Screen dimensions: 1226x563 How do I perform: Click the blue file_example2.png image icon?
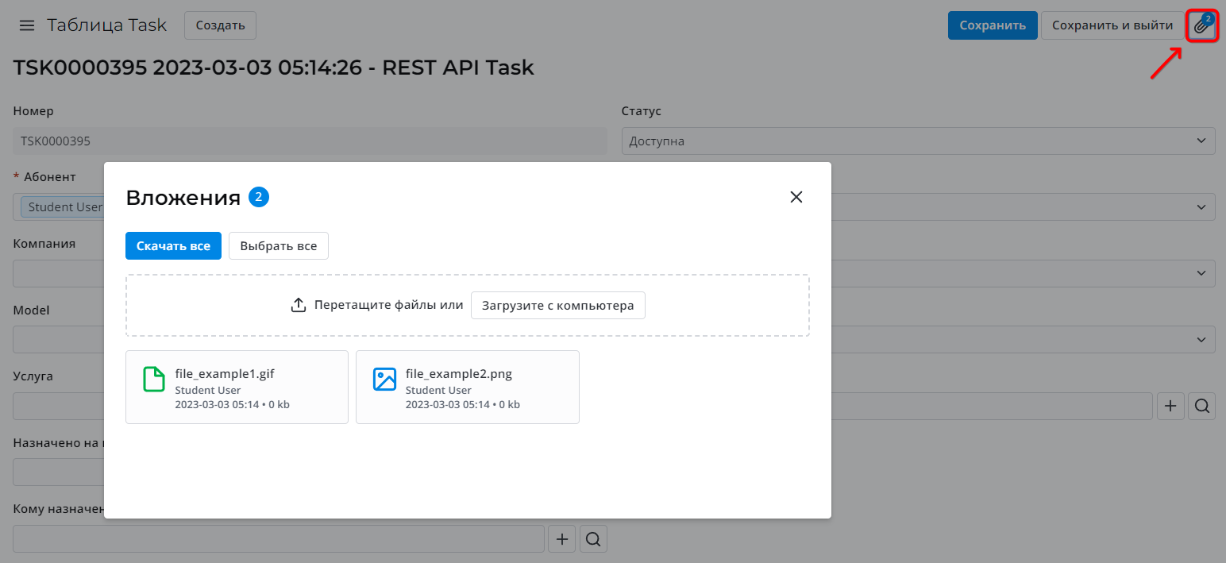point(384,380)
